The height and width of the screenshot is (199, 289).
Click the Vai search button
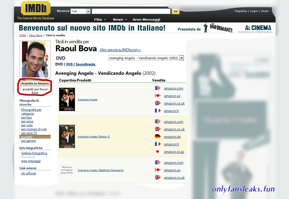click(x=175, y=11)
